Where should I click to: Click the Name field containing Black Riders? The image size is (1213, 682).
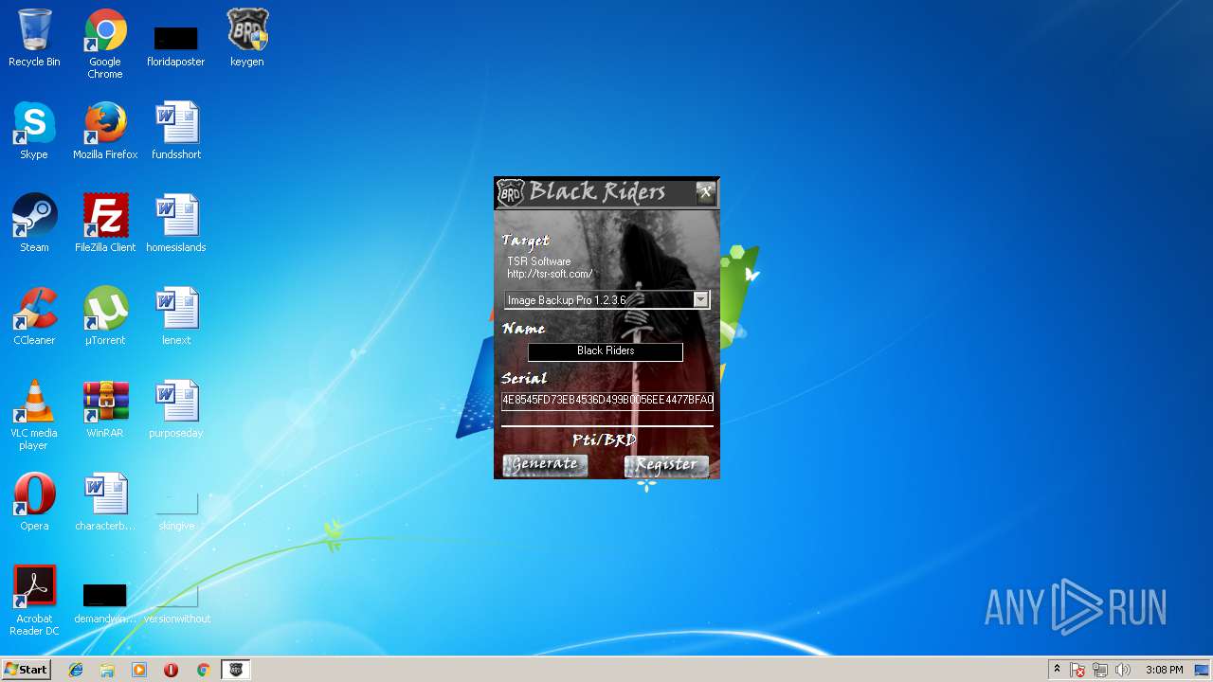(606, 351)
